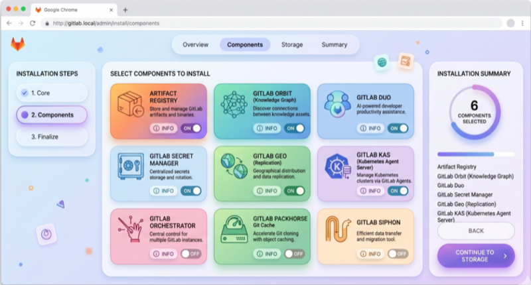Click the browser forward arrow
Screen dimensions: 531x285
[x=21, y=23]
